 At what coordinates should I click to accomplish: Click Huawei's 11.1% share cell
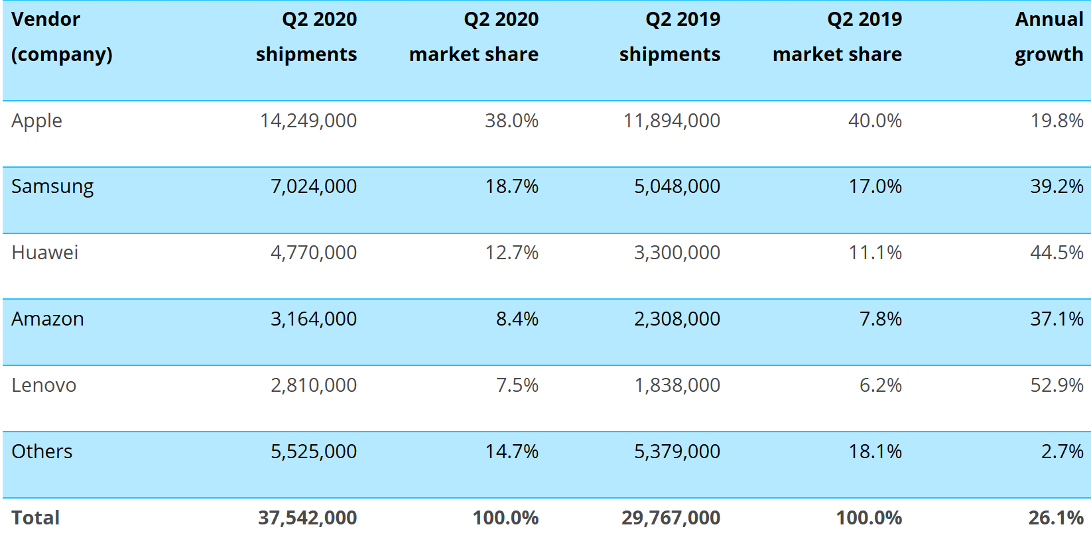pyautogui.click(x=875, y=253)
